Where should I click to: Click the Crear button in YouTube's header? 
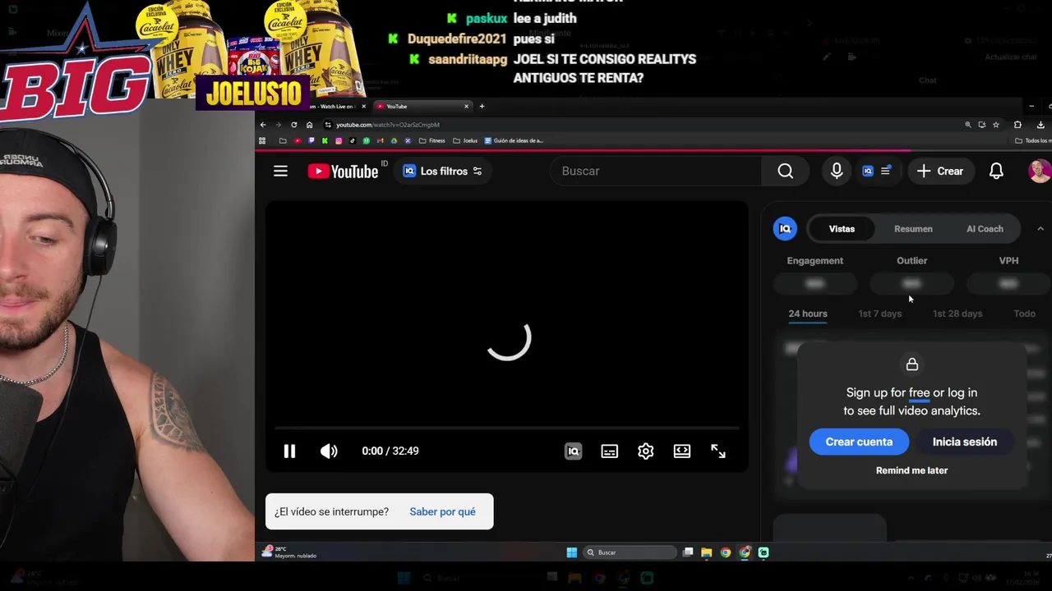coord(939,171)
